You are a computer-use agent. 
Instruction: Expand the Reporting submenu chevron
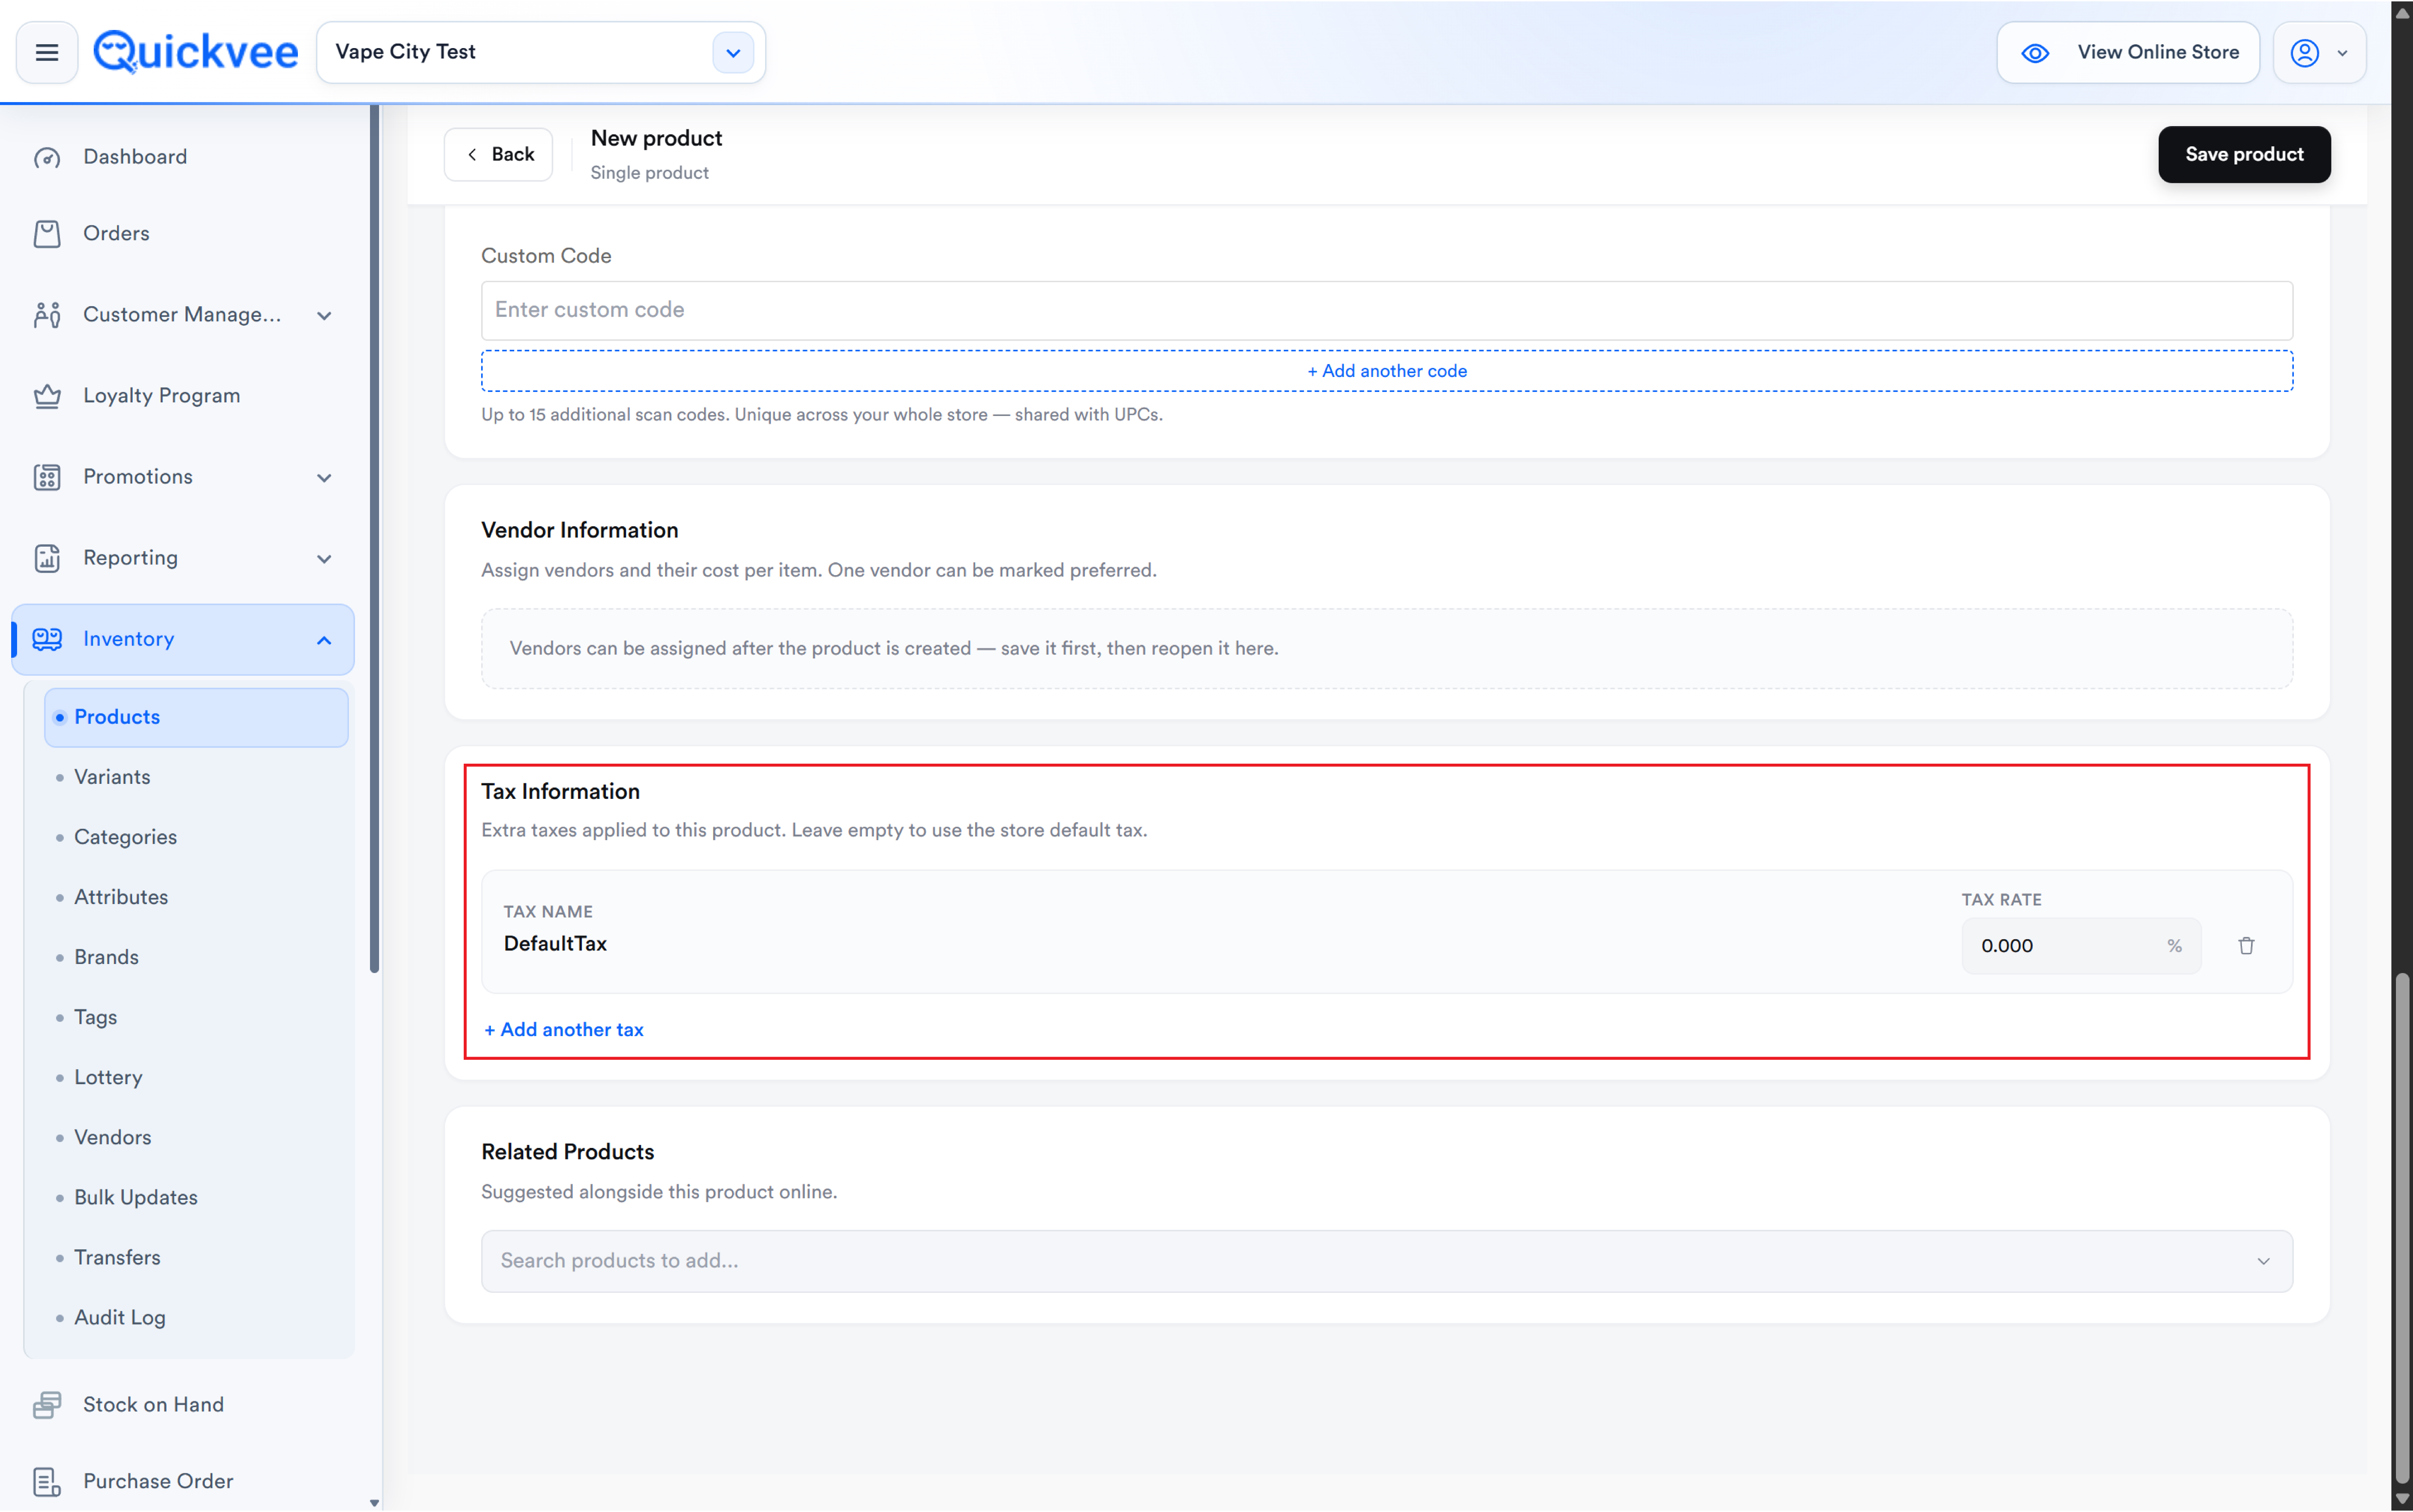point(324,559)
